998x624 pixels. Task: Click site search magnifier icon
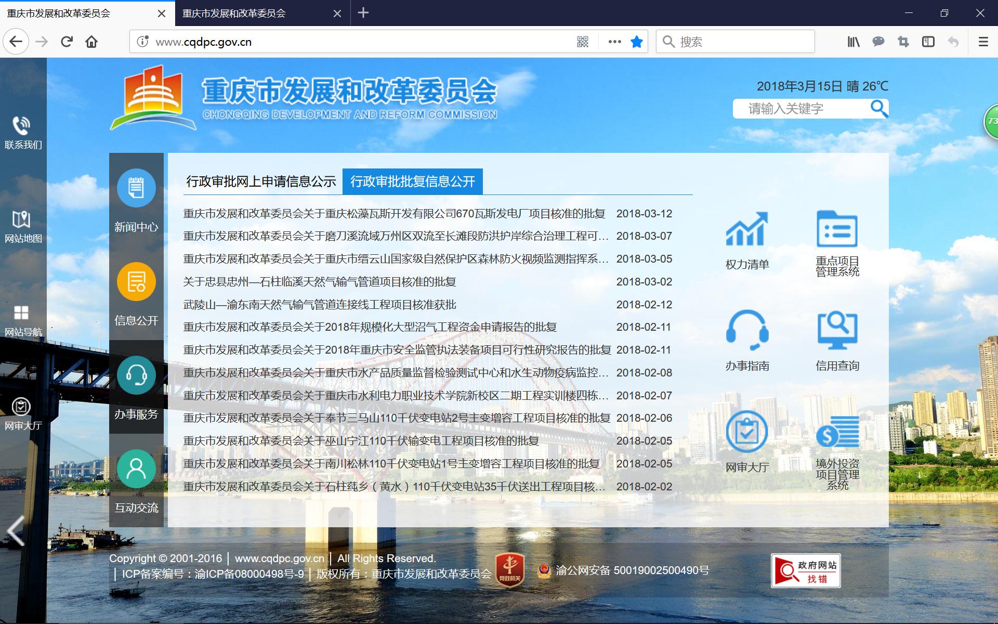(x=878, y=108)
